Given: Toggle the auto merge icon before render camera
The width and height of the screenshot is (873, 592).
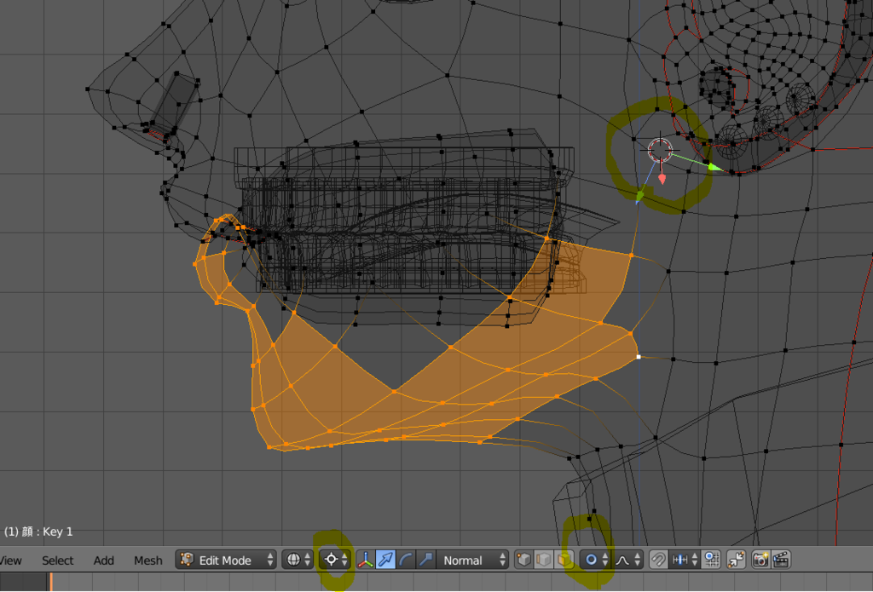Looking at the screenshot, I should point(736,560).
